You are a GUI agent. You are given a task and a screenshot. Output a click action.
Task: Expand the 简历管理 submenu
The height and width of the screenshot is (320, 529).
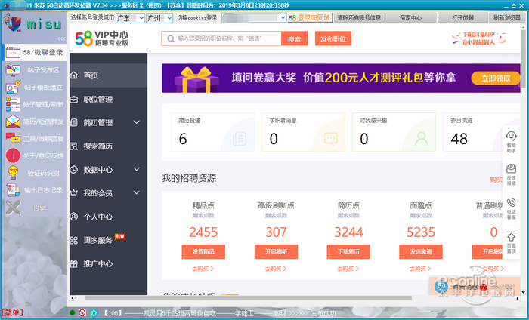point(136,122)
